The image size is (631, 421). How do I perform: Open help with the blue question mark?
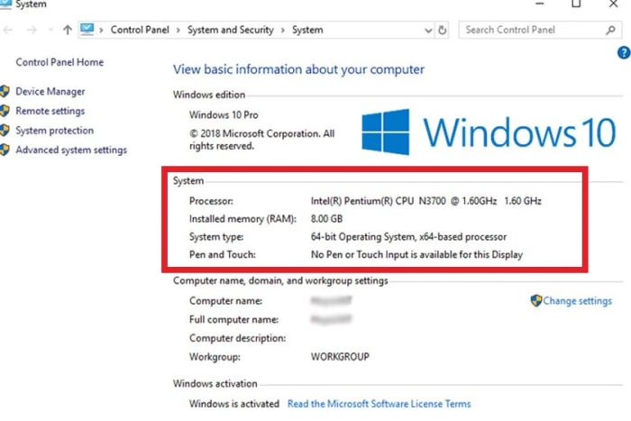click(623, 54)
